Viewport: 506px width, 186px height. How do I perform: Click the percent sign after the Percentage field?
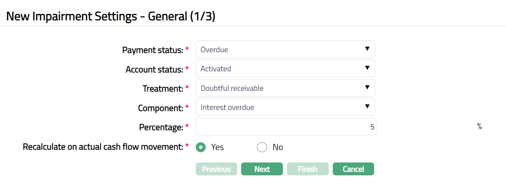click(x=479, y=127)
